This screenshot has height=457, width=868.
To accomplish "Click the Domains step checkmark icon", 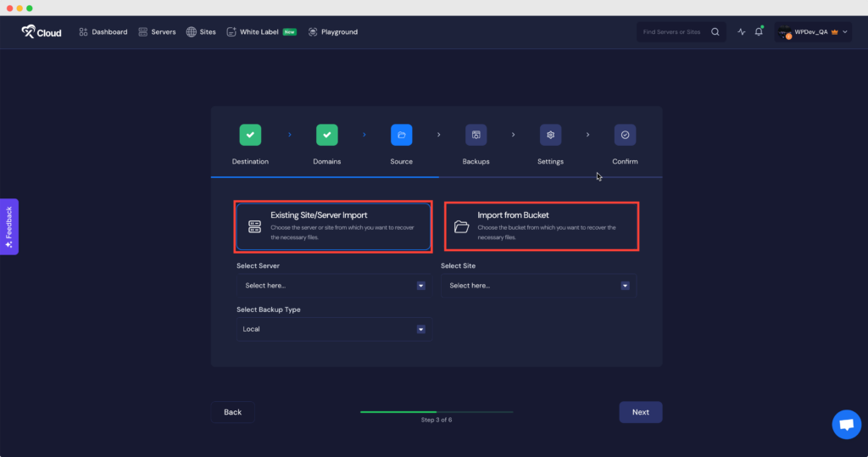I will click(x=327, y=135).
